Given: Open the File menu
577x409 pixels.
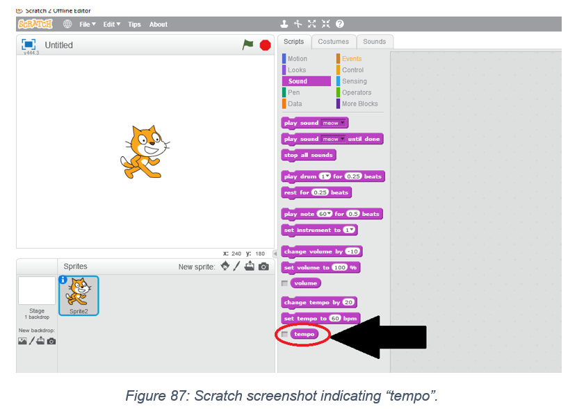Looking at the screenshot, I should [x=87, y=24].
